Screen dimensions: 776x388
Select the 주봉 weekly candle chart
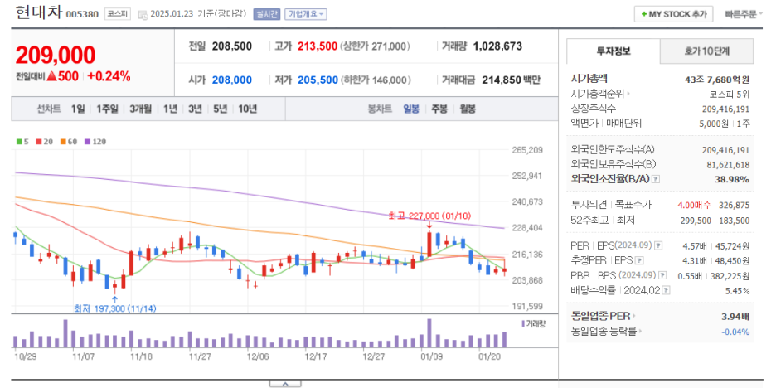click(439, 109)
